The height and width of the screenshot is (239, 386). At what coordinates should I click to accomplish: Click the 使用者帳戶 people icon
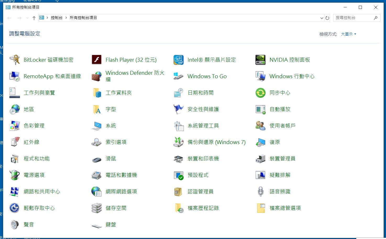pos(260,126)
